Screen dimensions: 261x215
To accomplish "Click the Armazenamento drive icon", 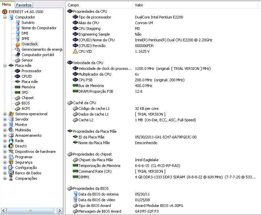I will coord(11,135).
